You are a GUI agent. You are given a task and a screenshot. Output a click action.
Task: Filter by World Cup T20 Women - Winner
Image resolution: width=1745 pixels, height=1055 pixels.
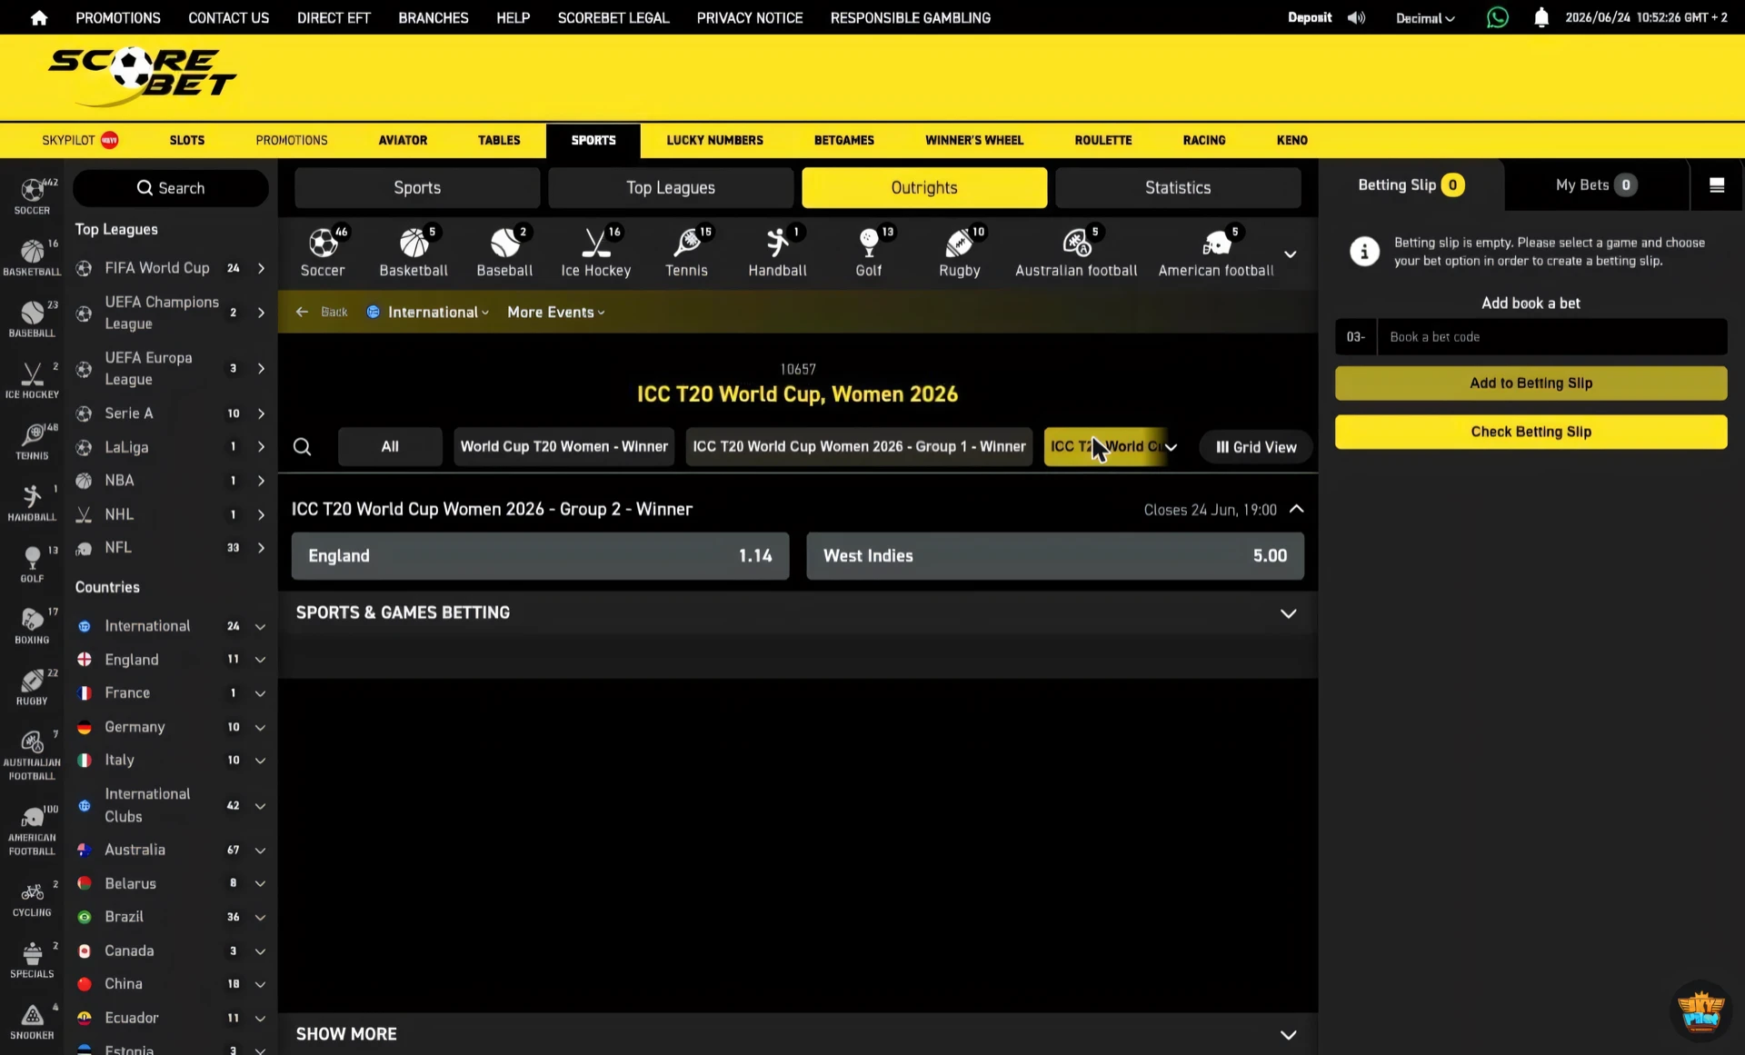(x=563, y=447)
